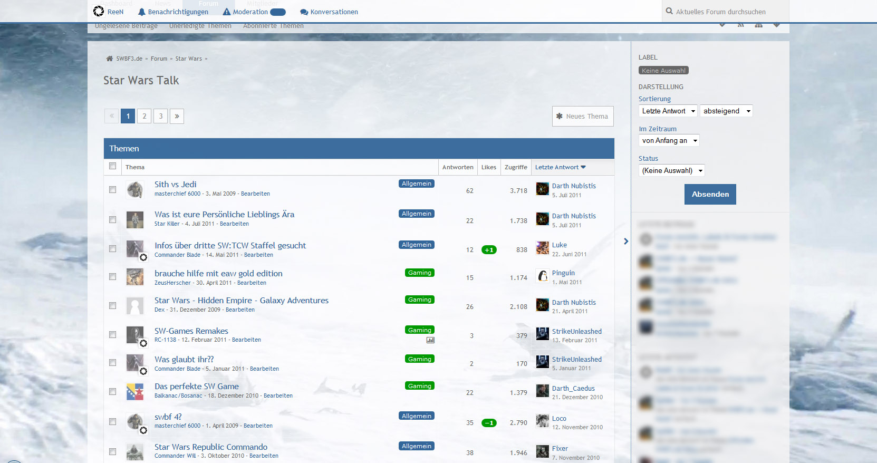
Task: Click Loco's avatar in last reply column
Action: tap(543, 421)
